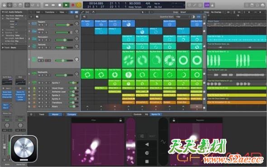Select the Vocal Chops track
Screen dimensions: 267x167
(x=58, y=88)
